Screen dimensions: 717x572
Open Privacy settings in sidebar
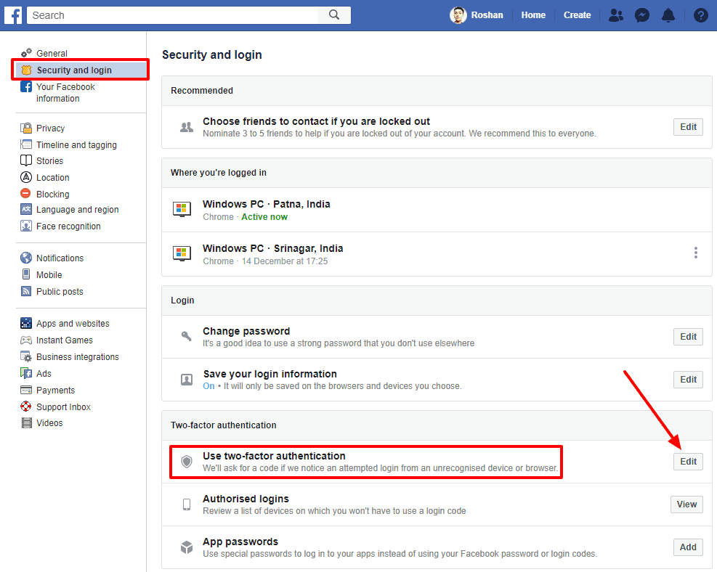tap(50, 128)
